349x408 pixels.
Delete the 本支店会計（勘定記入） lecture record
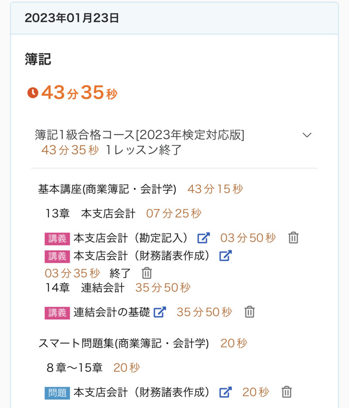(294, 238)
